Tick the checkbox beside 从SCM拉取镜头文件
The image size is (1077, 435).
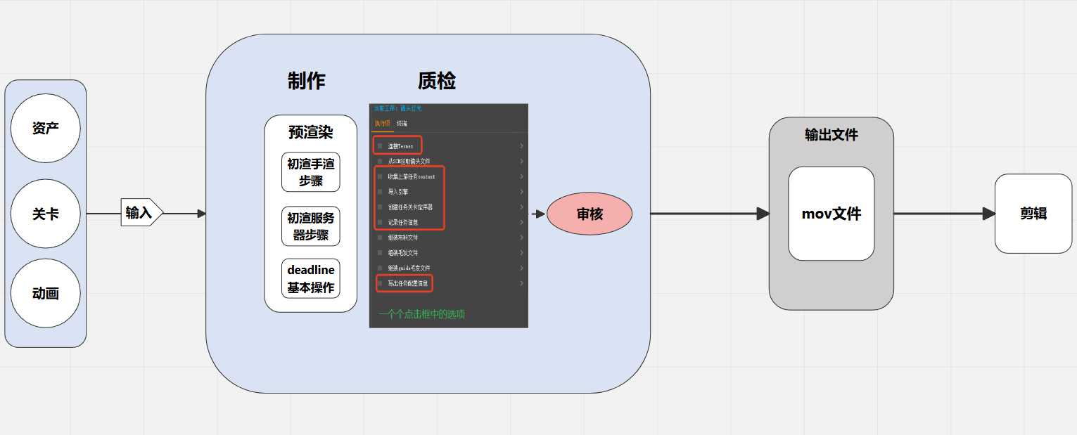point(380,161)
